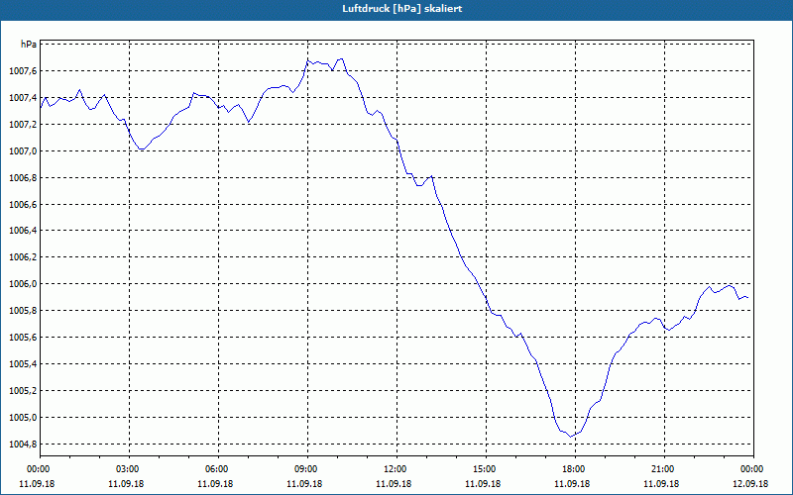The width and height of the screenshot is (793, 495).
Task: Select the 1005,0 pressure axis label
Action: [23, 418]
